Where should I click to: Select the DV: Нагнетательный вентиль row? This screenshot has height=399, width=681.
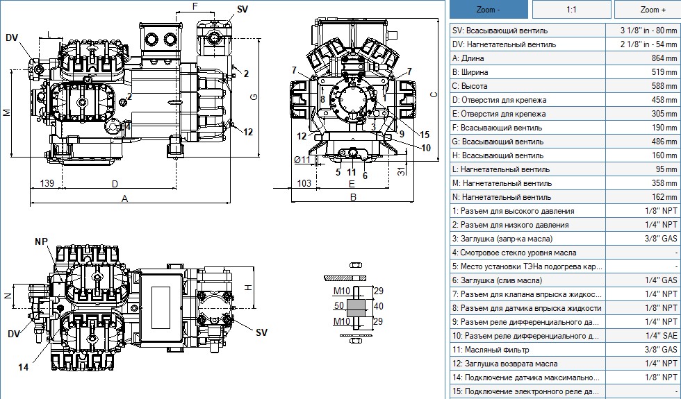click(565, 44)
